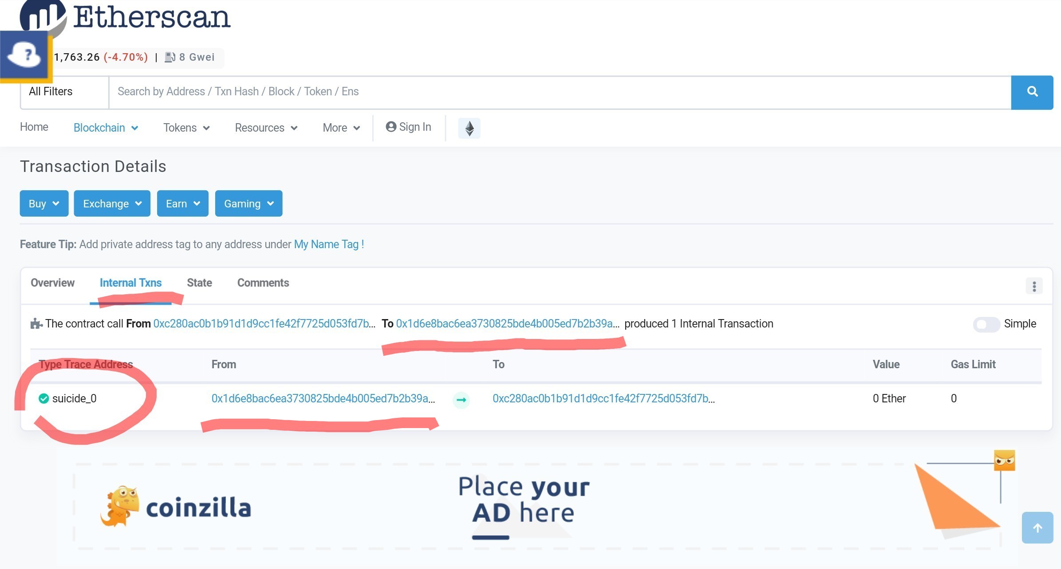
Task: Click the blue search magnifier button
Action: (1032, 92)
